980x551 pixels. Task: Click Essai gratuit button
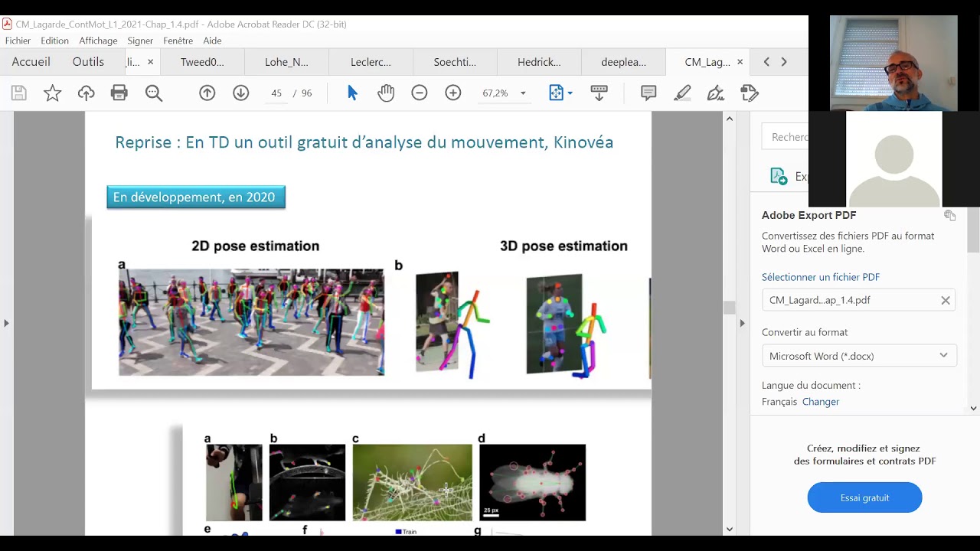864,498
